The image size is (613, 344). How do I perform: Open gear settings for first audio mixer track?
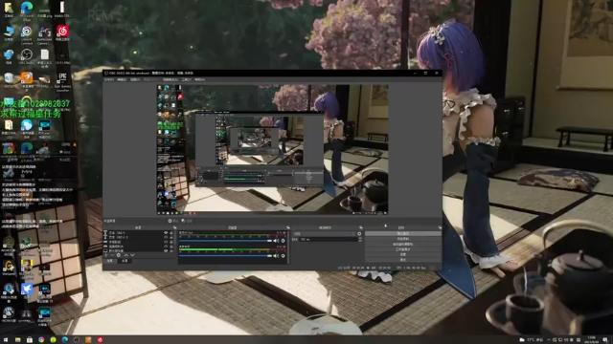point(284,241)
